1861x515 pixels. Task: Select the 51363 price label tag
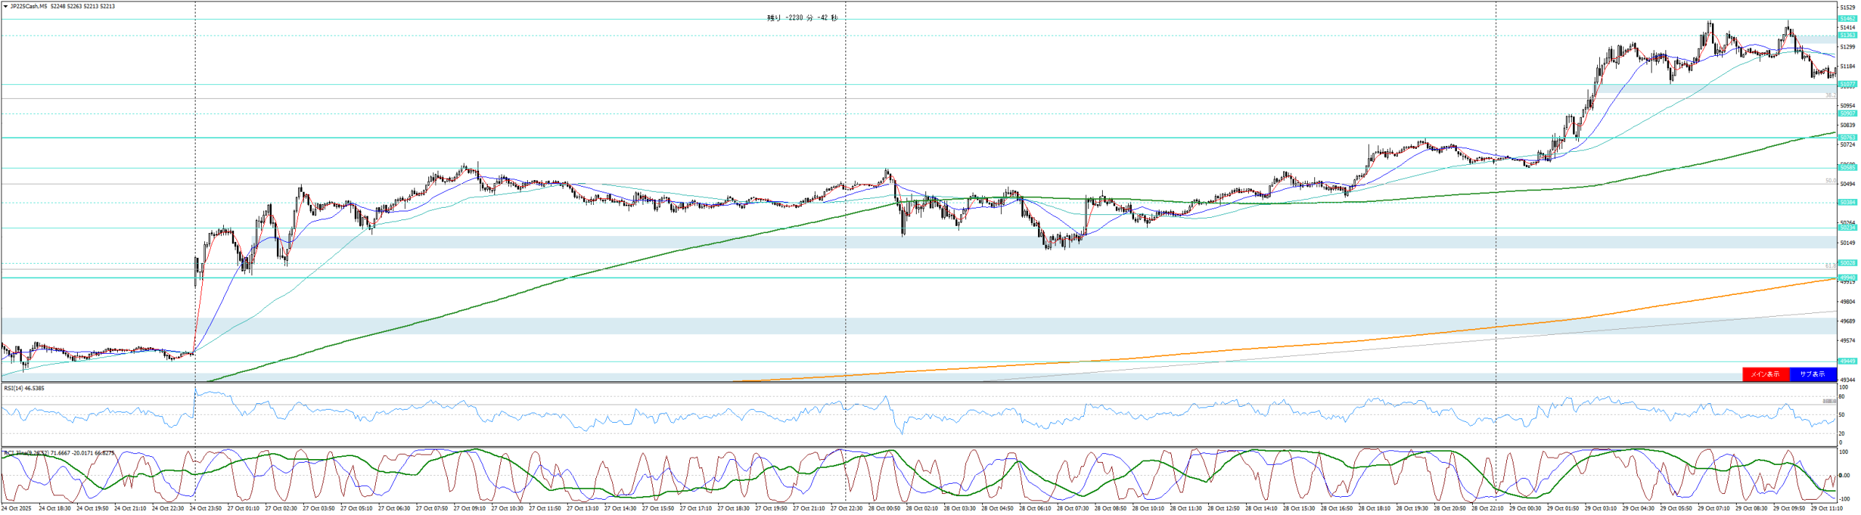coord(1847,36)
